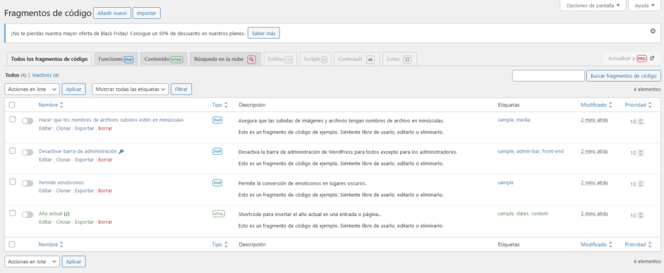The width and height of the screenshot is (664, 273).
Task: Activate the Año actual snippet switch
Action: (27, 215)
